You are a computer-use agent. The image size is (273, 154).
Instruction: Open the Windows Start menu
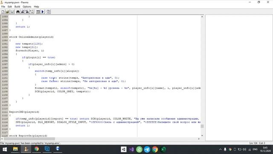5,149
